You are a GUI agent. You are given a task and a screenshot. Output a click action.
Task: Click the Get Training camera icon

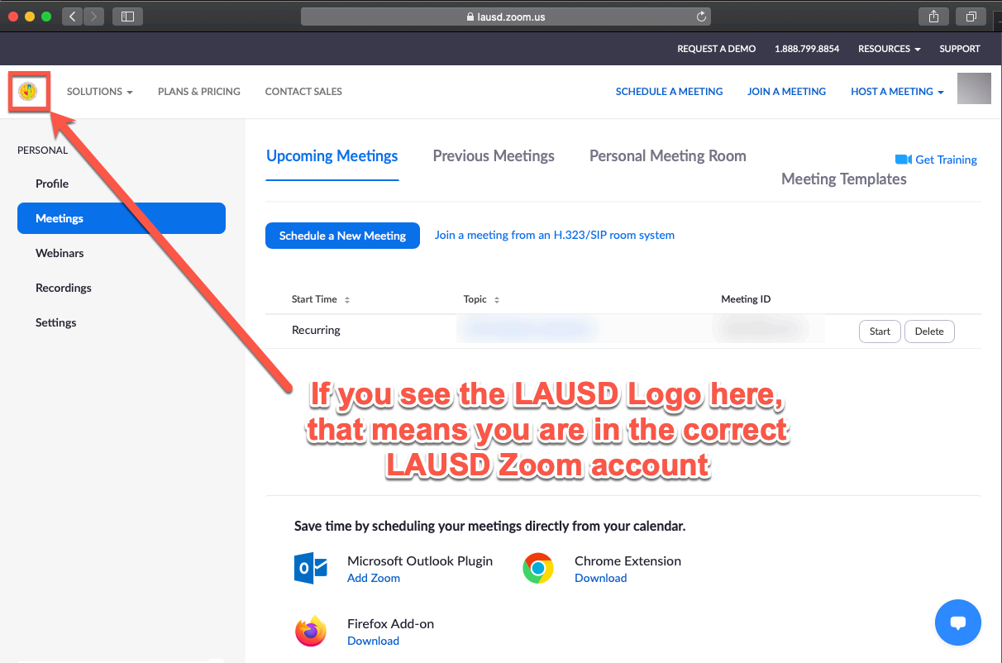click(903, 159)
